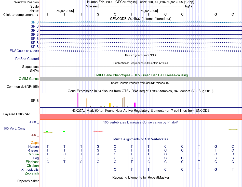
Task: Click 'Short Genetic Variants from dbSNP release 155'
Action: click(x=141, y=83)
